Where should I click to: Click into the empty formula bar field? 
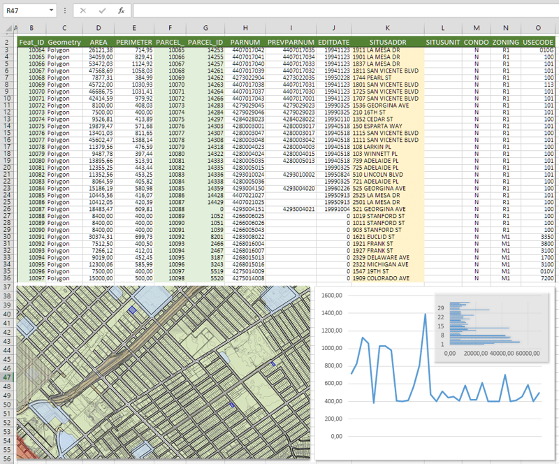click(342, 11)
